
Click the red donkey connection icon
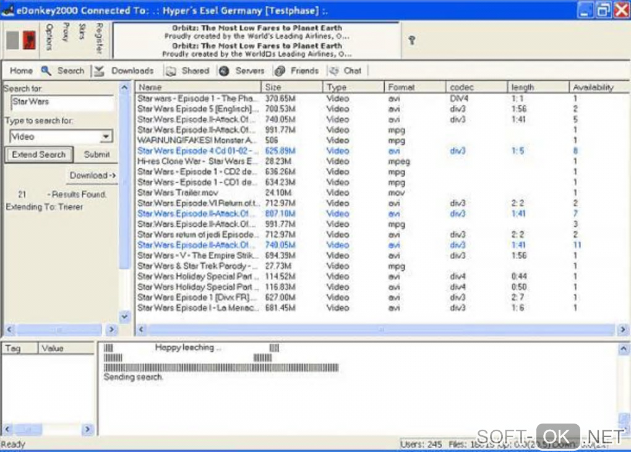click(x=29, y=40)
